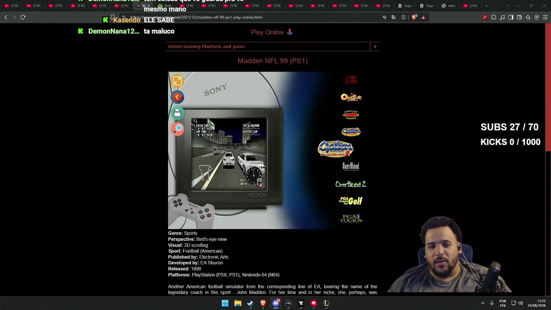Pick the Complete Onside Soccer game logo
The width and height of the screenshot is (551, 310).
tap(351, 115)
